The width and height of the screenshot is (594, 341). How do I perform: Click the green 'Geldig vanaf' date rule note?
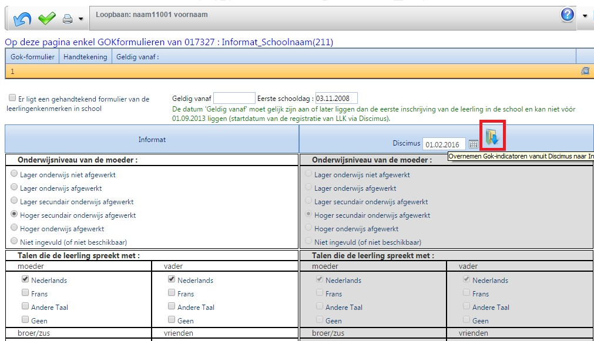coord(374,113)
